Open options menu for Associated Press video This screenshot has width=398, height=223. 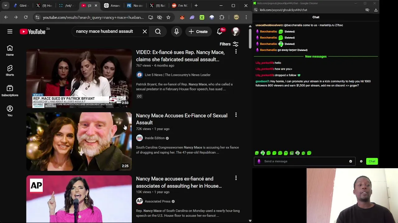(236, 178)
